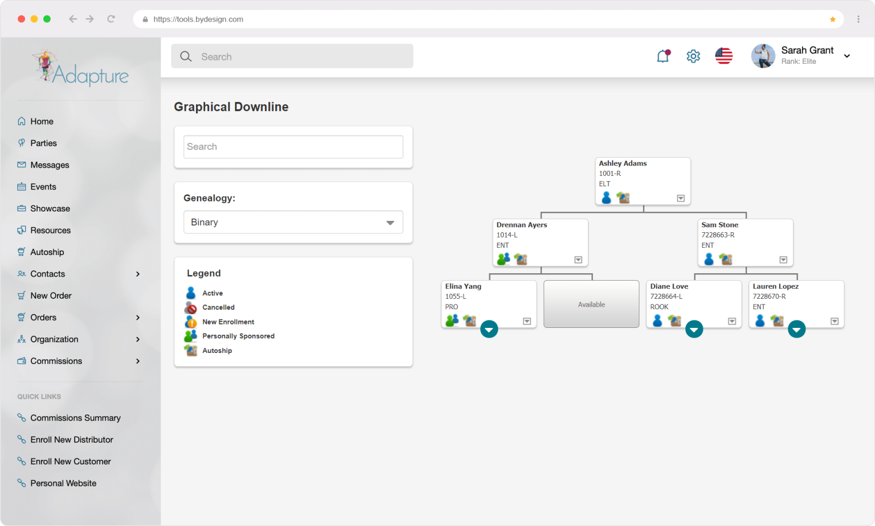Open the Binary genealogy dropdown
The height and width of the screenshot is (526, 875).
point(293,223)
